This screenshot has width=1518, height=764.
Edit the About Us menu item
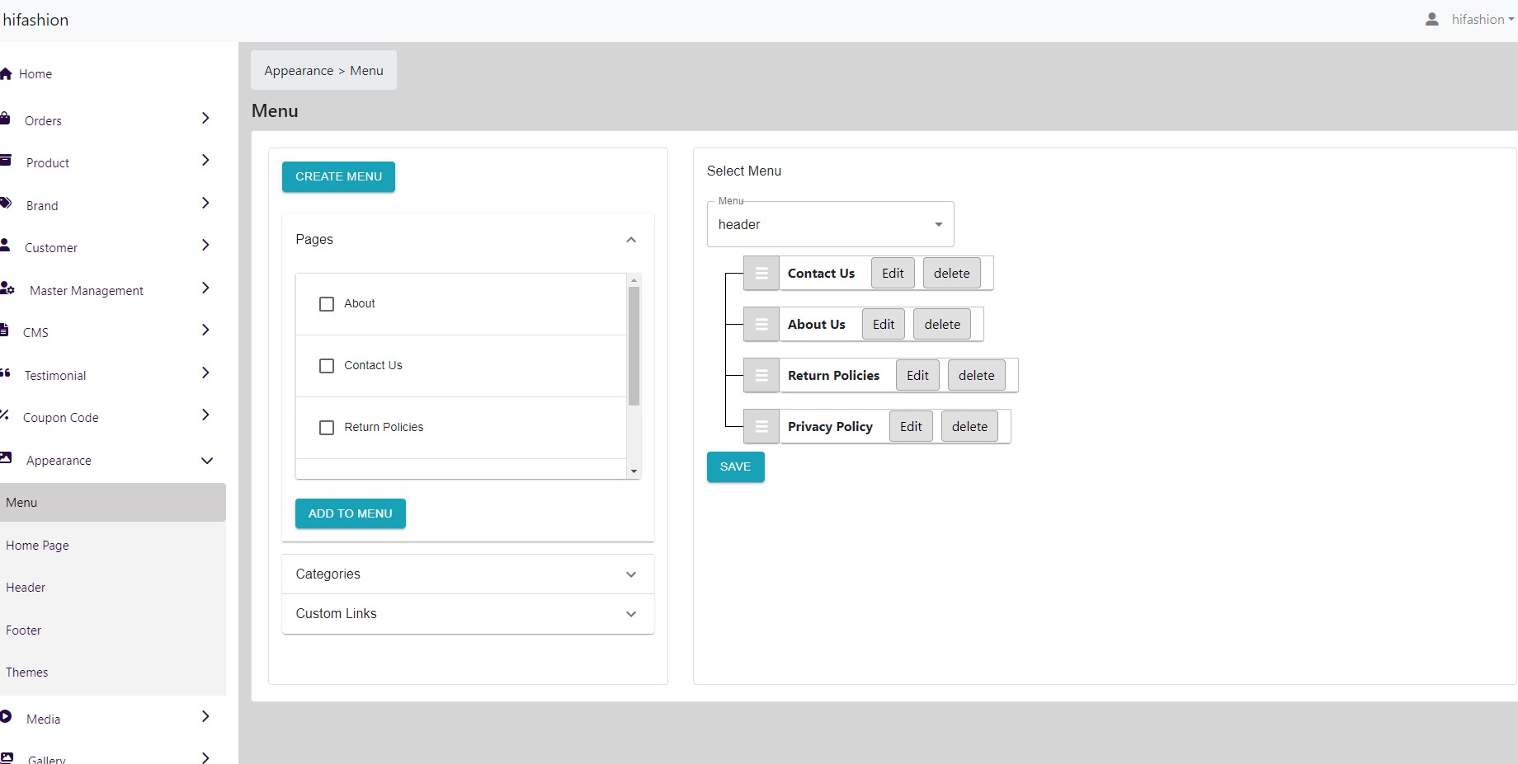[x=884, y=325]
